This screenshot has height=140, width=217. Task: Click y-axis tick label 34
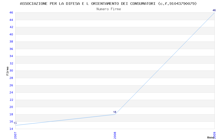(11, 56)
